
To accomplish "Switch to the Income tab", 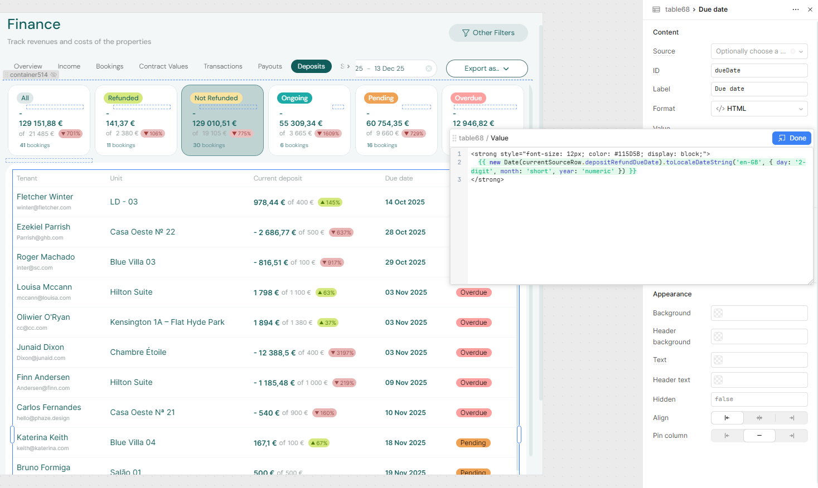I will pyautogui.click(x=69, y=66).
